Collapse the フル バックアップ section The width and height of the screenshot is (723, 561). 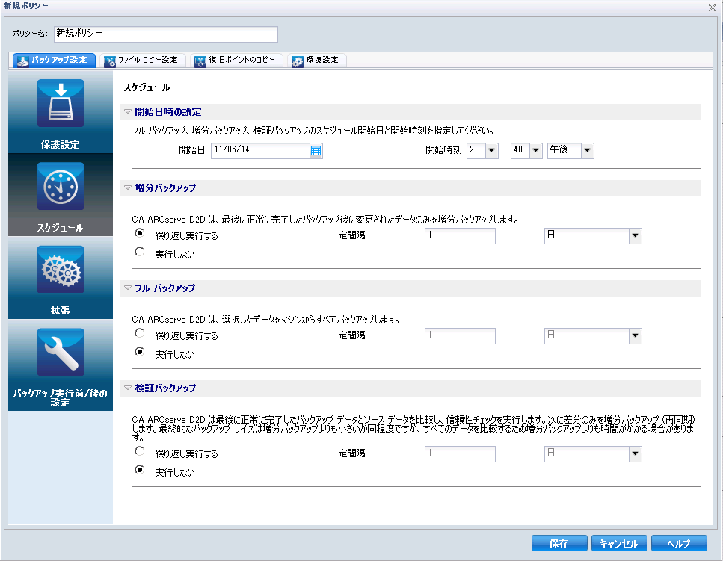coord(128,288)
